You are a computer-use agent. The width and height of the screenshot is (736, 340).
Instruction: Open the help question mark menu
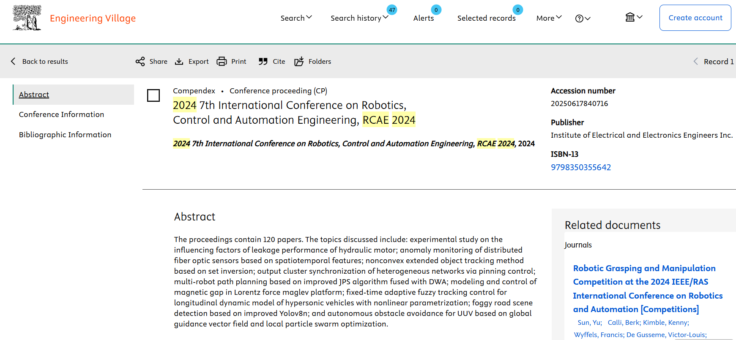(583, 18)
